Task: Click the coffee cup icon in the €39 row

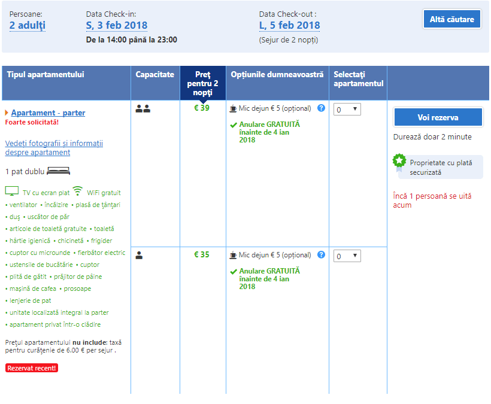Action: [234, 108]
